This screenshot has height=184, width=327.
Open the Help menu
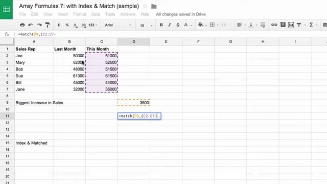coord(145,14)
